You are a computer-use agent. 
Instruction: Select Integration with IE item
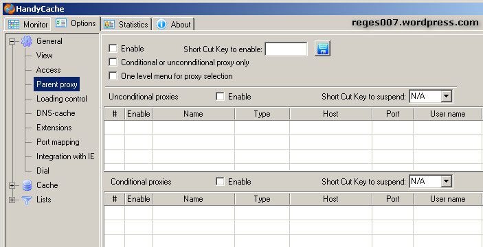[65, 156]
